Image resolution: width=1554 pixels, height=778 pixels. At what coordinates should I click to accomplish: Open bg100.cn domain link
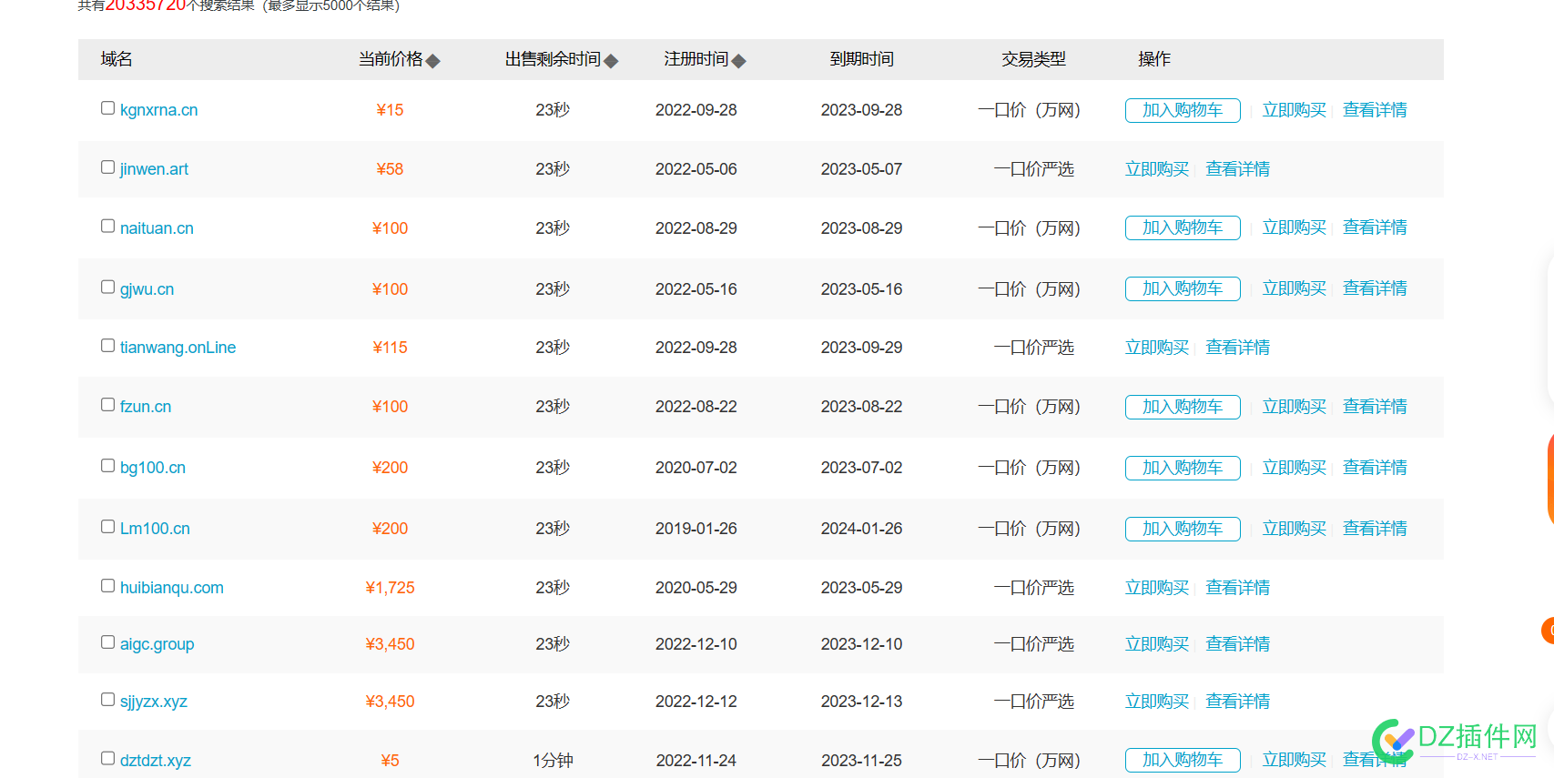point(153,468)
